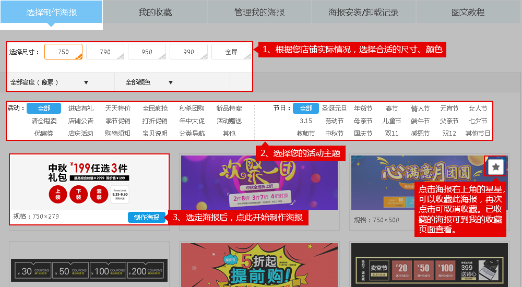Switch to 选择制作海报 tab
The width and height of the screenshot is (522, 287).
pyautogui.click(x=52, y=13)
